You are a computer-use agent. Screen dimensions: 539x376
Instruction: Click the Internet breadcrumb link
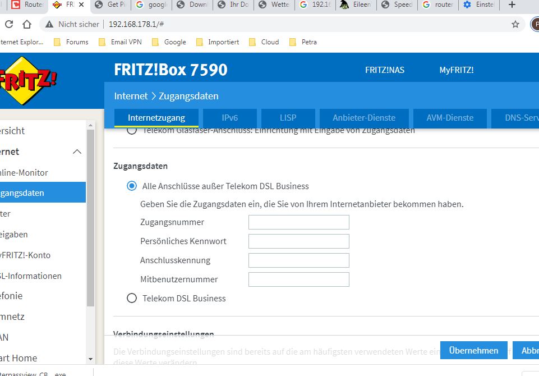pos(131,96)
